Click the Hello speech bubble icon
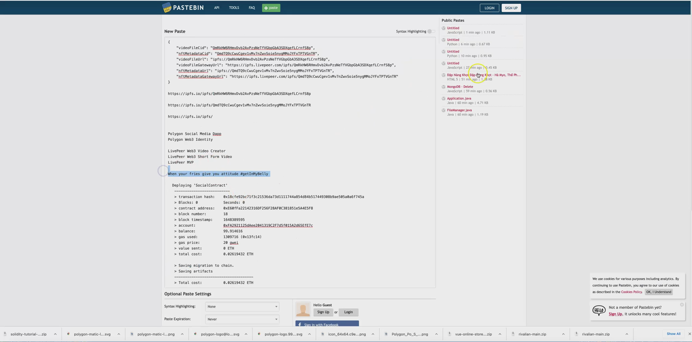Image resolution: width=692 pixels, height=342 pixels. click(x=599, y=310)
